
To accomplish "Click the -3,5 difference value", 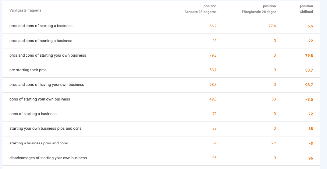I will pos(309,99).
